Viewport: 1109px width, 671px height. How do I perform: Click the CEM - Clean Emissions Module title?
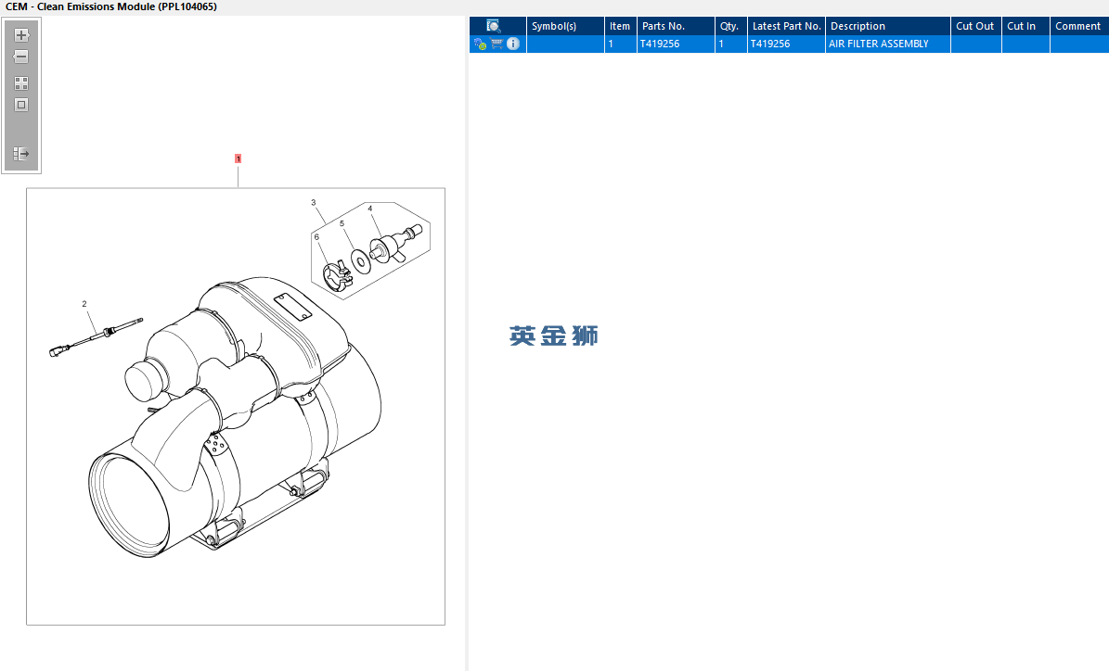coord(111,7)
